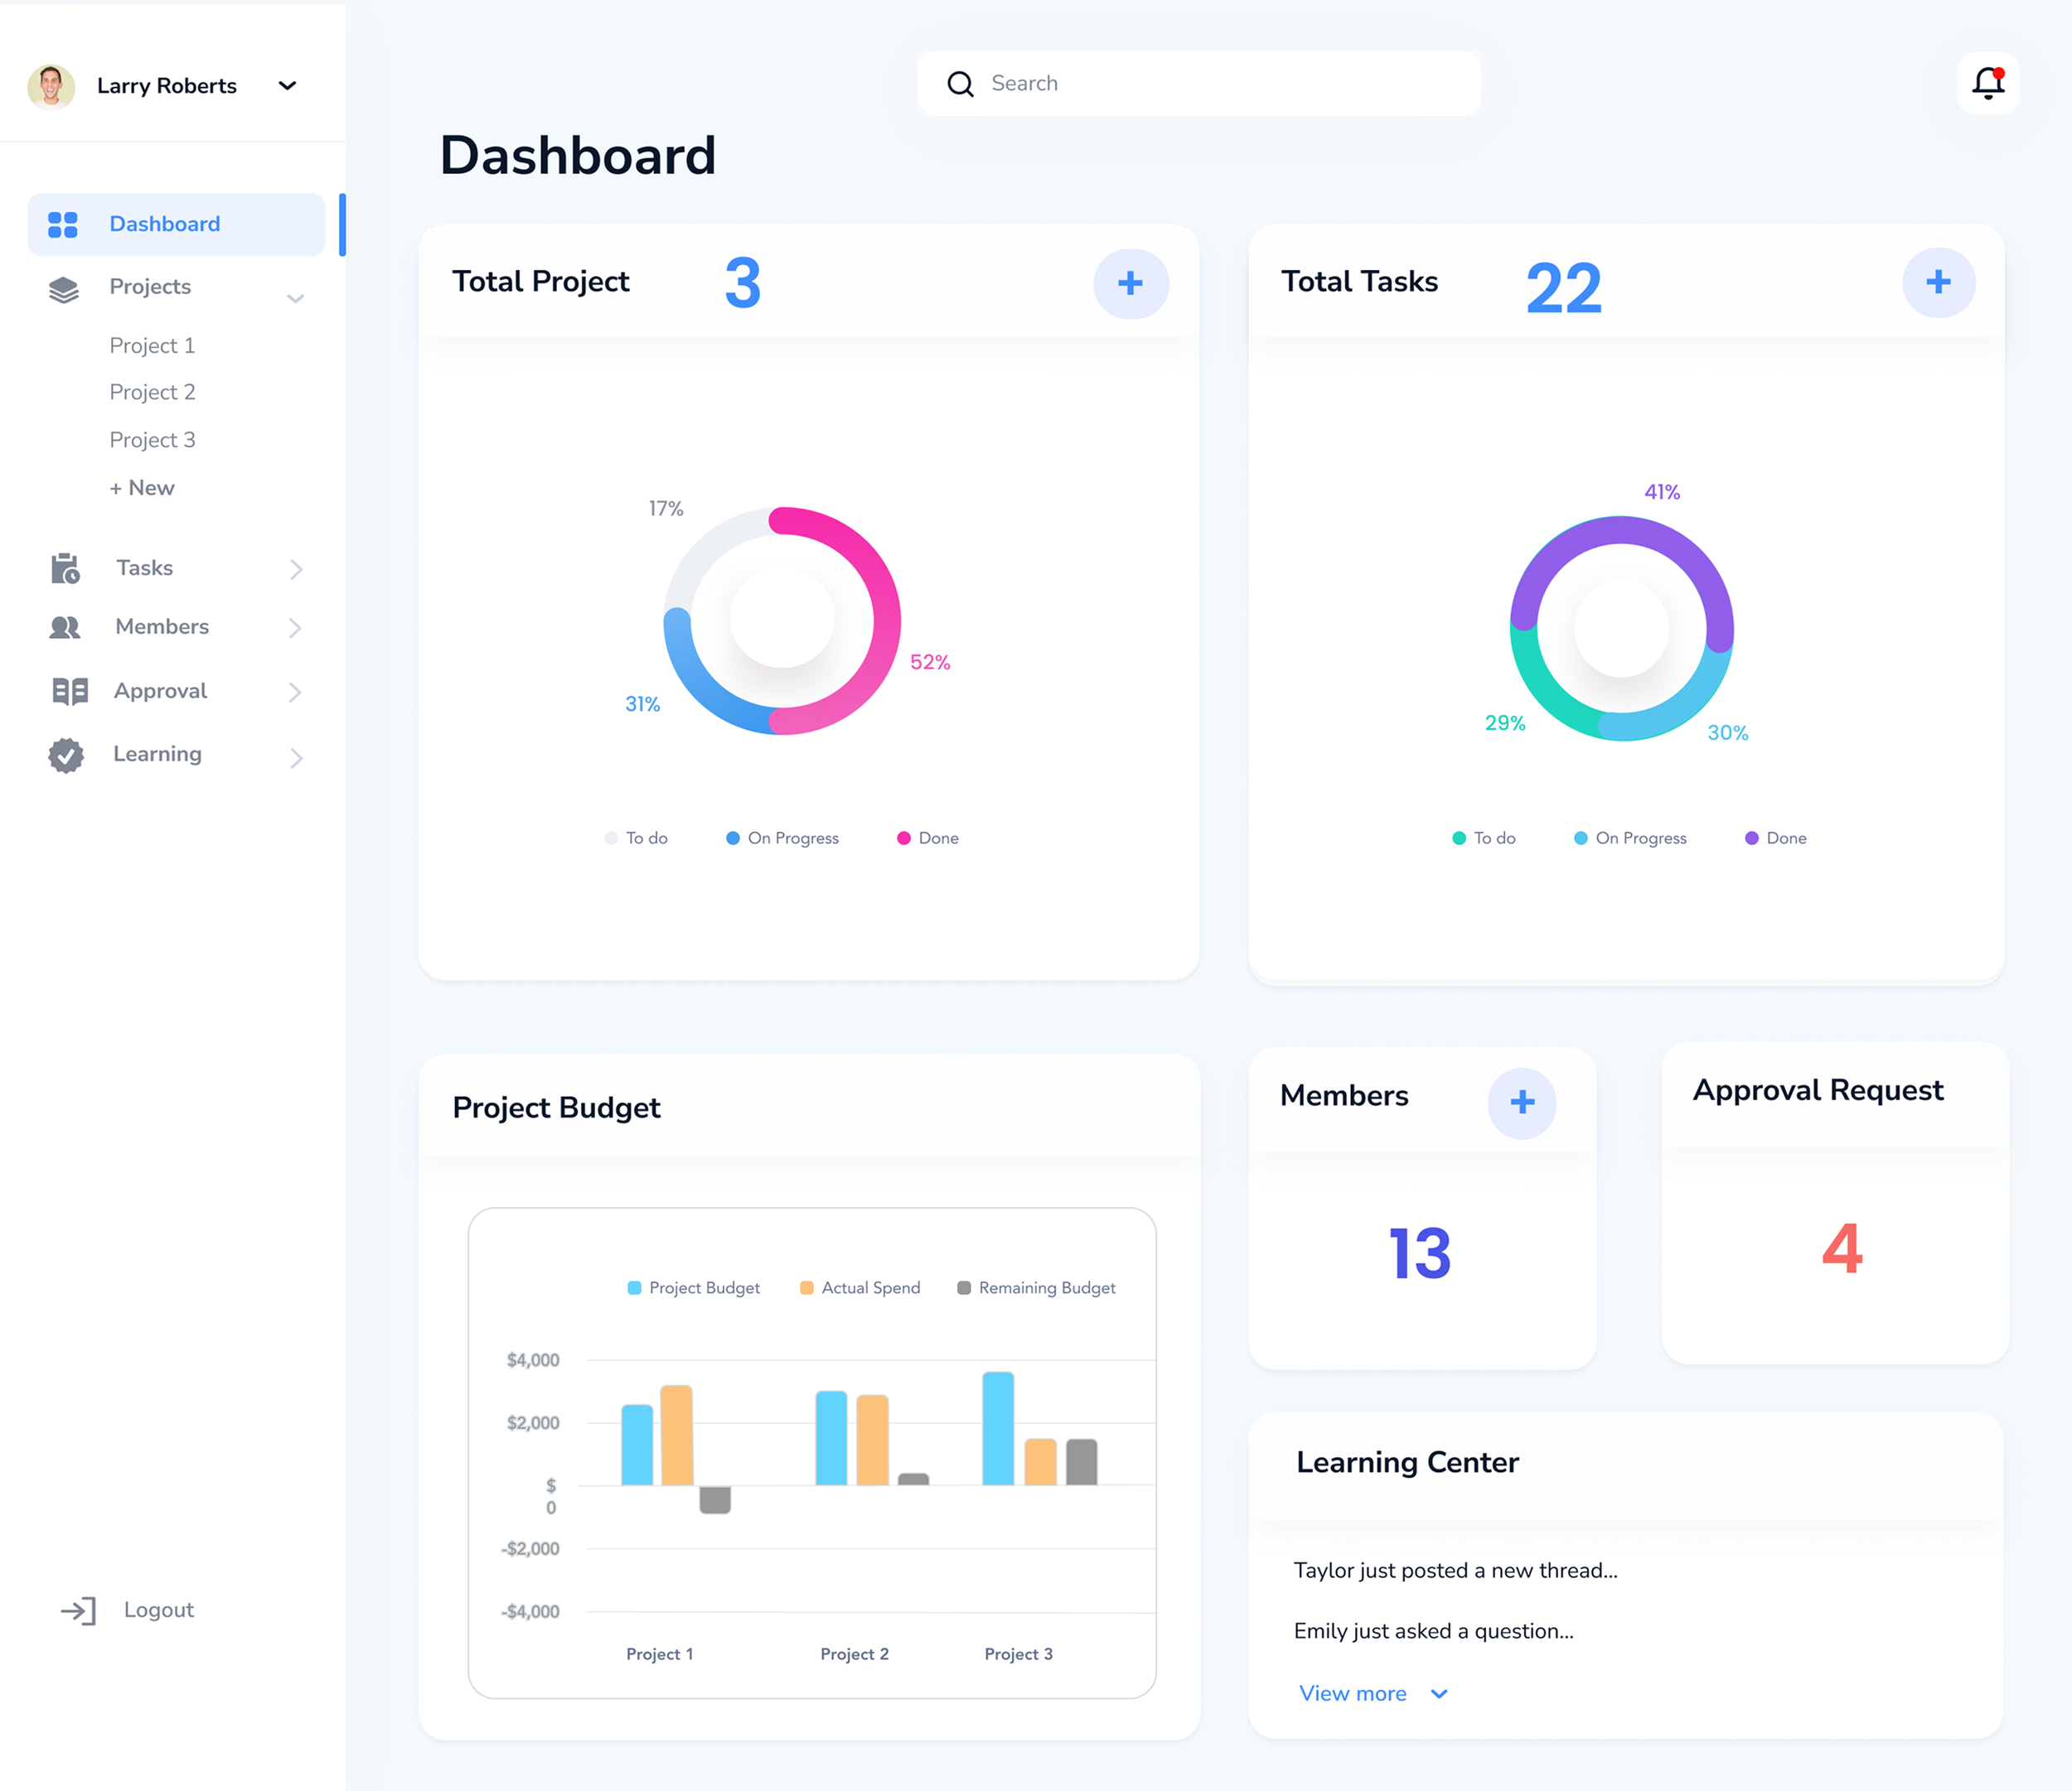The width and height of the screenshot is (2072, 1791).
Task: Click the Learning badge checkmark icon
Action: coord(66,756)
